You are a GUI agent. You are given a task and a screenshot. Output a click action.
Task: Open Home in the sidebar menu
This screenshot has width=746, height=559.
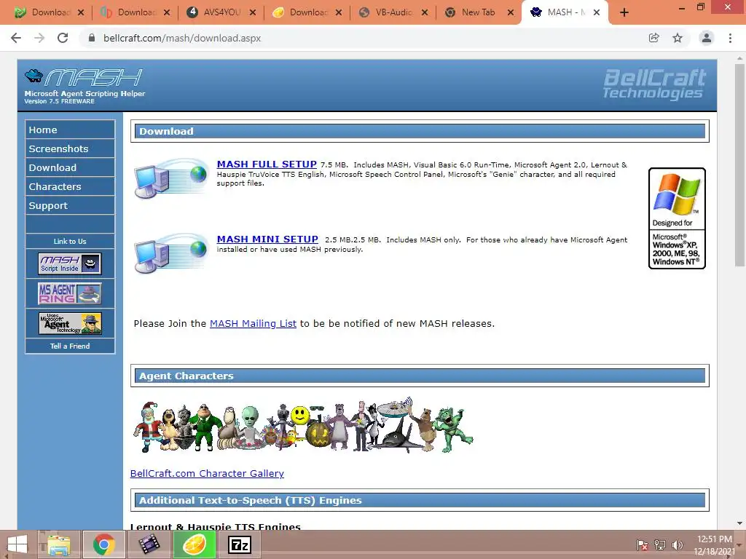(x=70, y=130)
